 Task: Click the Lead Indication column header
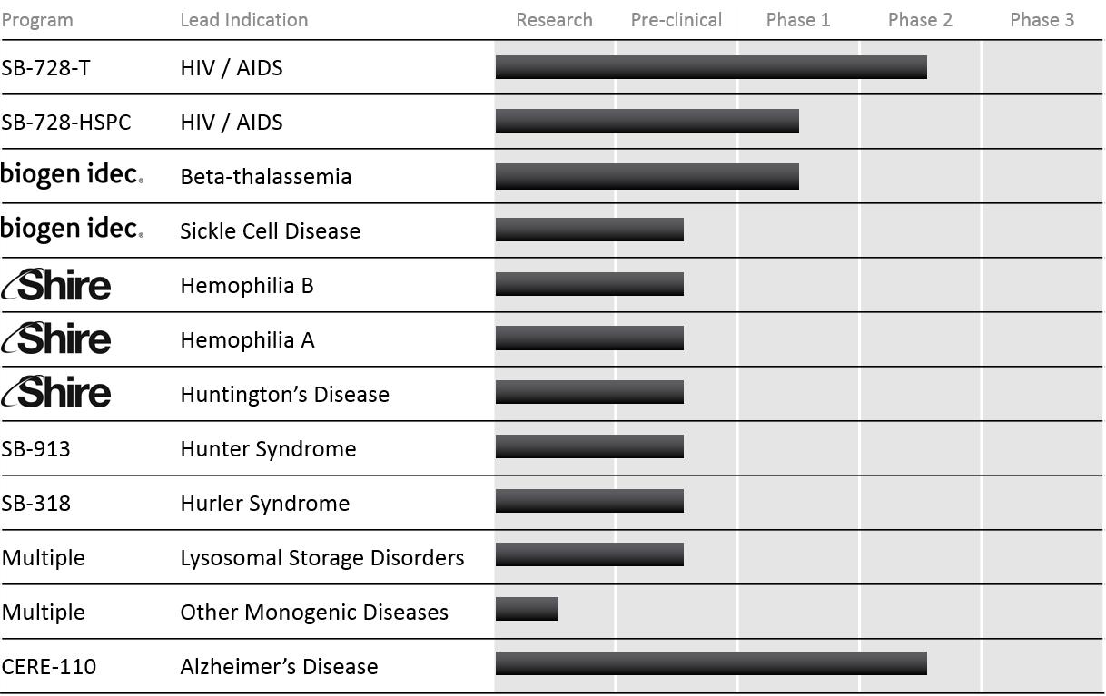tap(243, 20)
